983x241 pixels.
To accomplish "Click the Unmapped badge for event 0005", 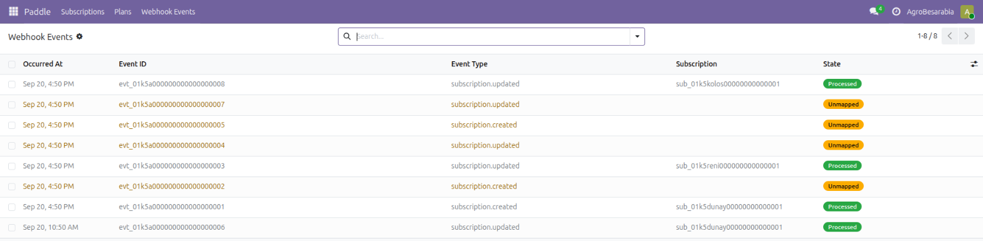I will (843, 125).
